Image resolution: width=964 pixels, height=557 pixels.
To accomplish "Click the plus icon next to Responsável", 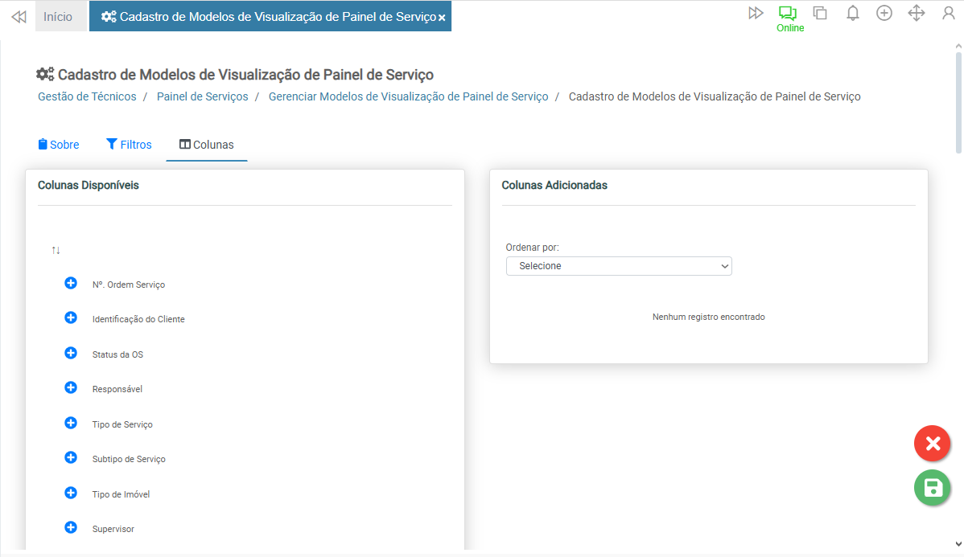I will 71,388.
